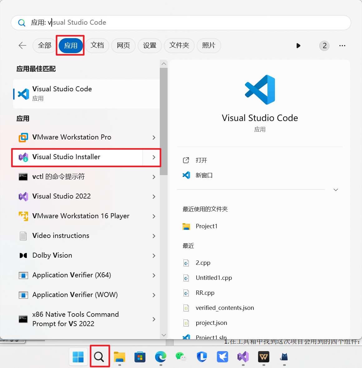The height and width of the screenshot is (368, 362).
Task: Click the circular badge showing 2
Action: click(325, 46)
